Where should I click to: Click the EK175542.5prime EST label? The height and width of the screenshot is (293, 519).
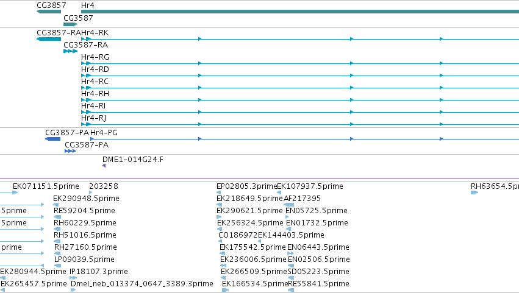[252, 247]
